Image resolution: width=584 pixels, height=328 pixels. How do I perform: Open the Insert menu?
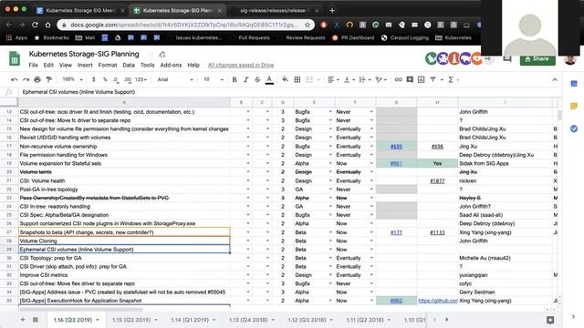[85, 65]
